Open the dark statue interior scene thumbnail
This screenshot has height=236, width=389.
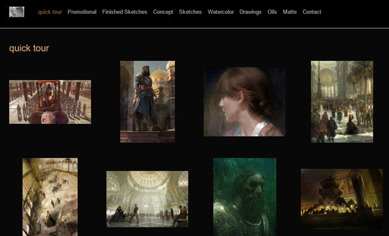point(342,199)
